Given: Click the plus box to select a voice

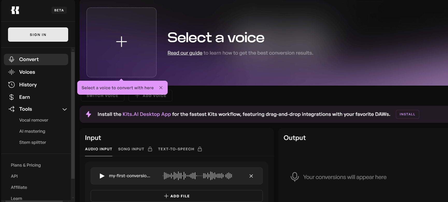Looking at the screenshot, I should coord(122,42).
